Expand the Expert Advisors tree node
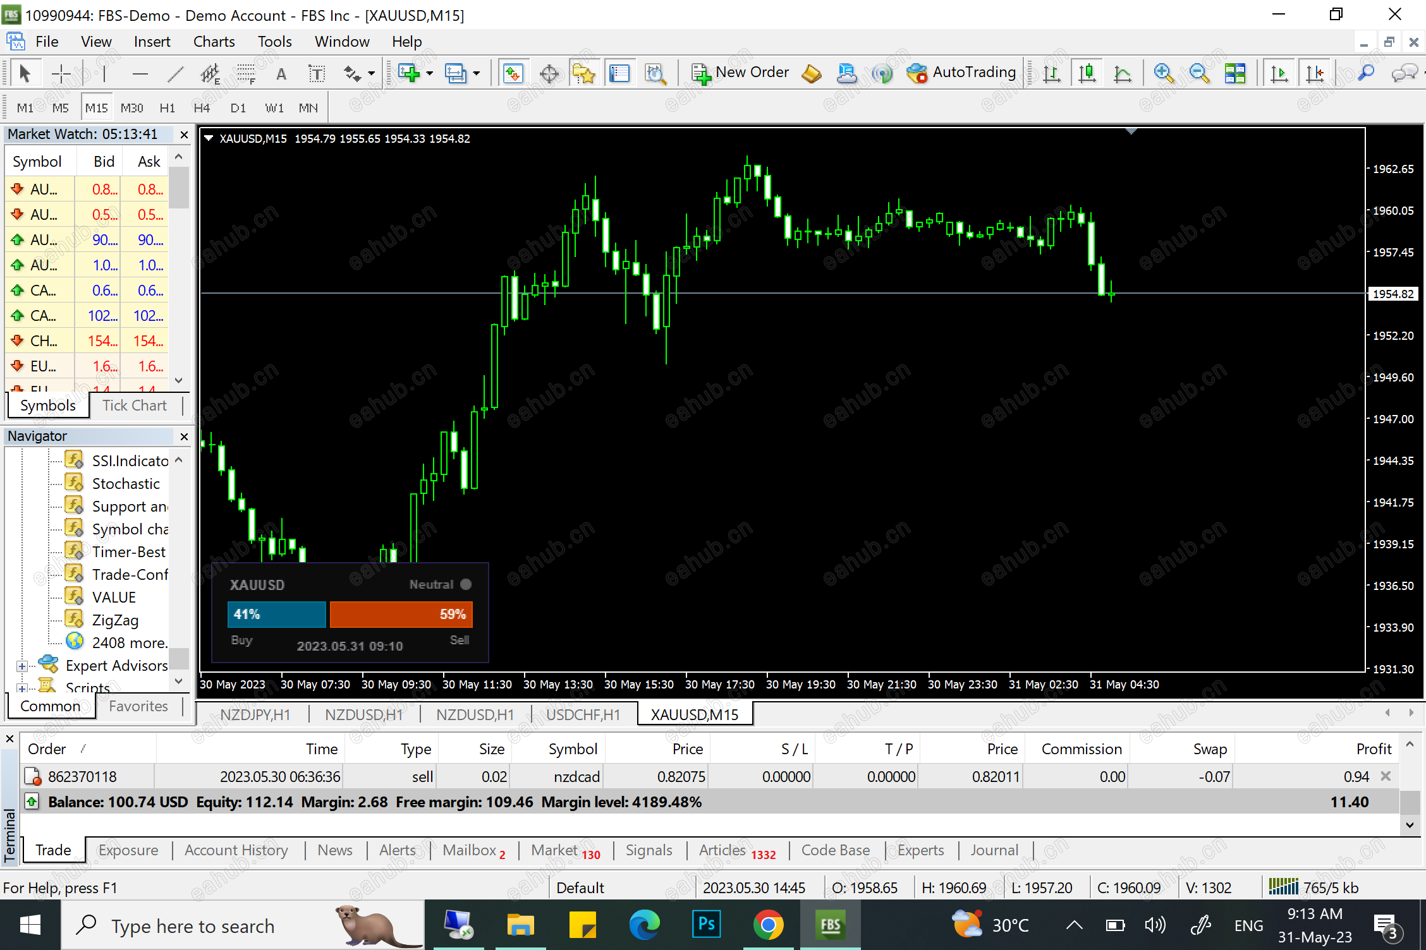 [x=22, y=665]
